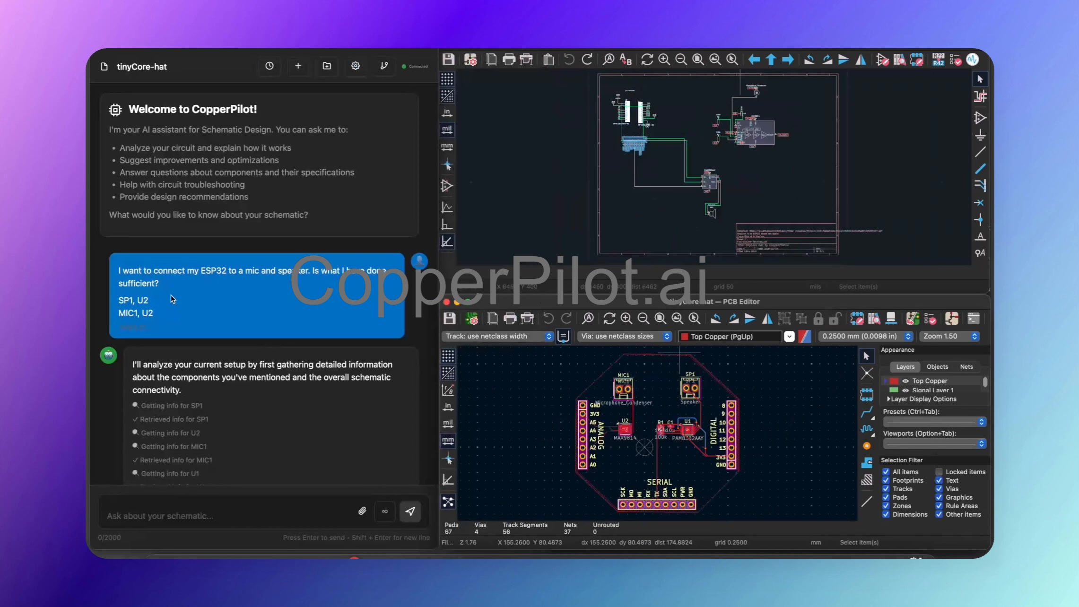The image size is (1079, 607).
Task: Open schematic setup in the schematic editor
Action: click(470, 60)
